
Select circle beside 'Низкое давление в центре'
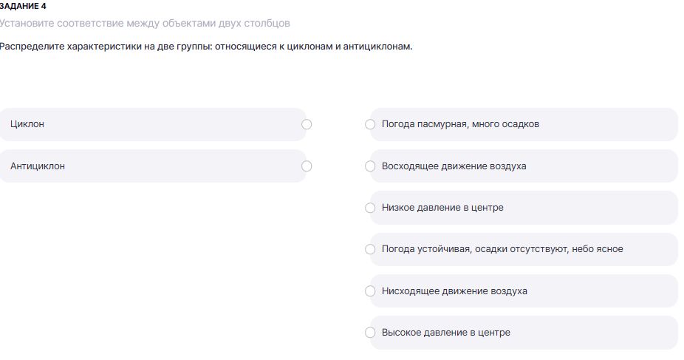[x=371, y=208]
